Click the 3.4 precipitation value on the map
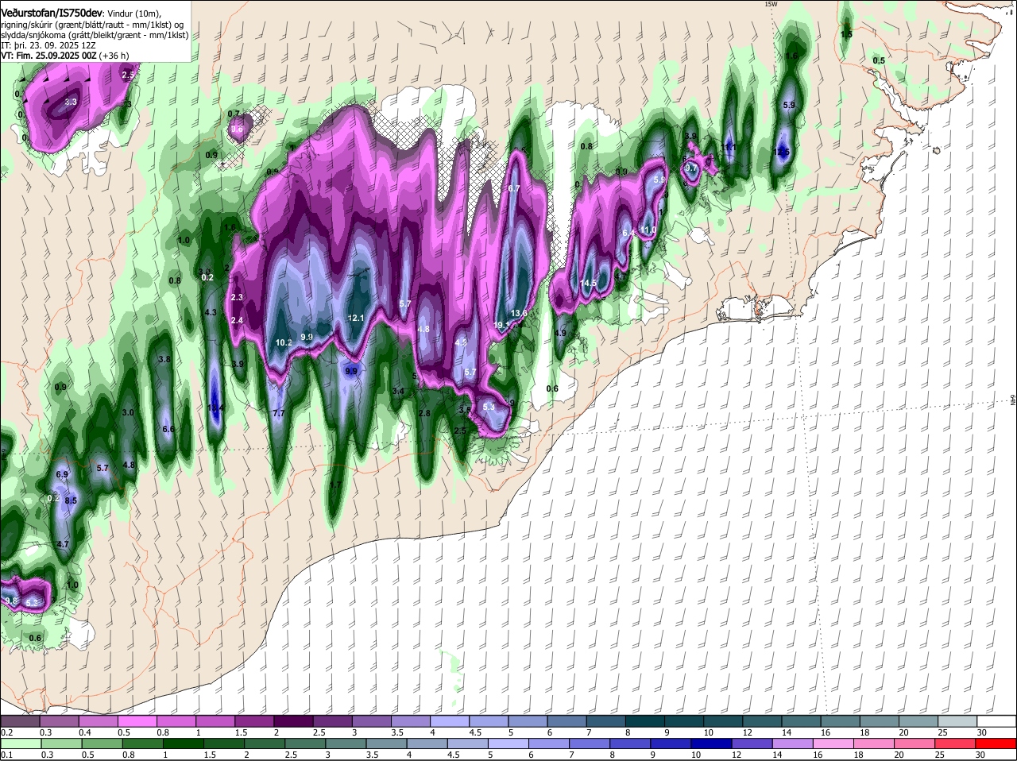This screenshot has width=1017, height=761. coord(399,391)
